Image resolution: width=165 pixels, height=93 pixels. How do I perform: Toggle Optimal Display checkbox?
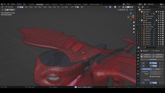point(150,76)
